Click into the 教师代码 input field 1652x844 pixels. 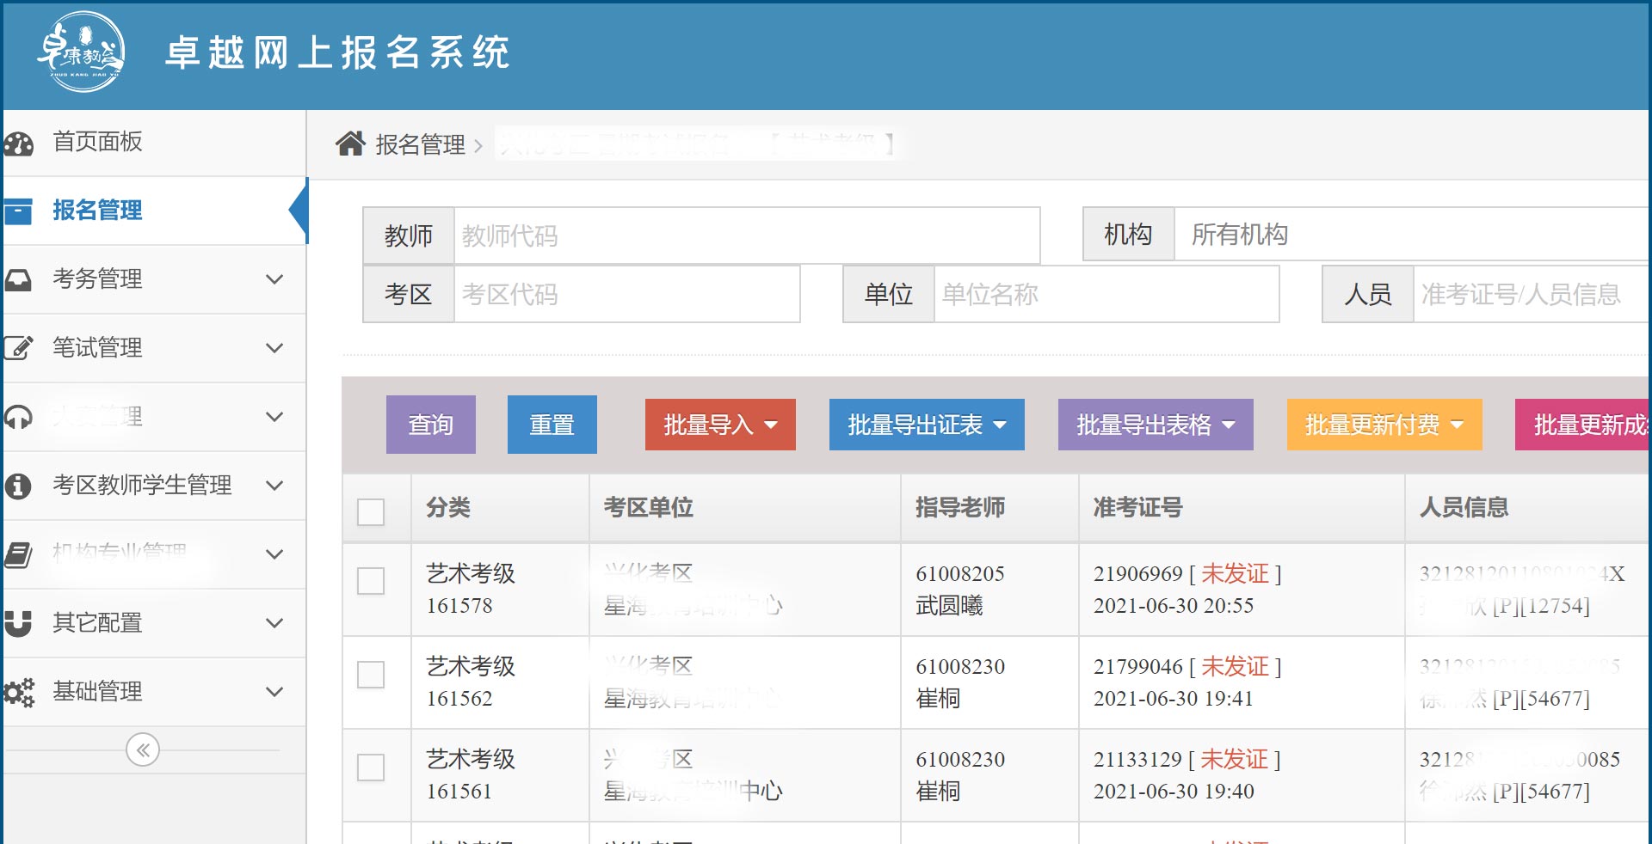(746, 235)
